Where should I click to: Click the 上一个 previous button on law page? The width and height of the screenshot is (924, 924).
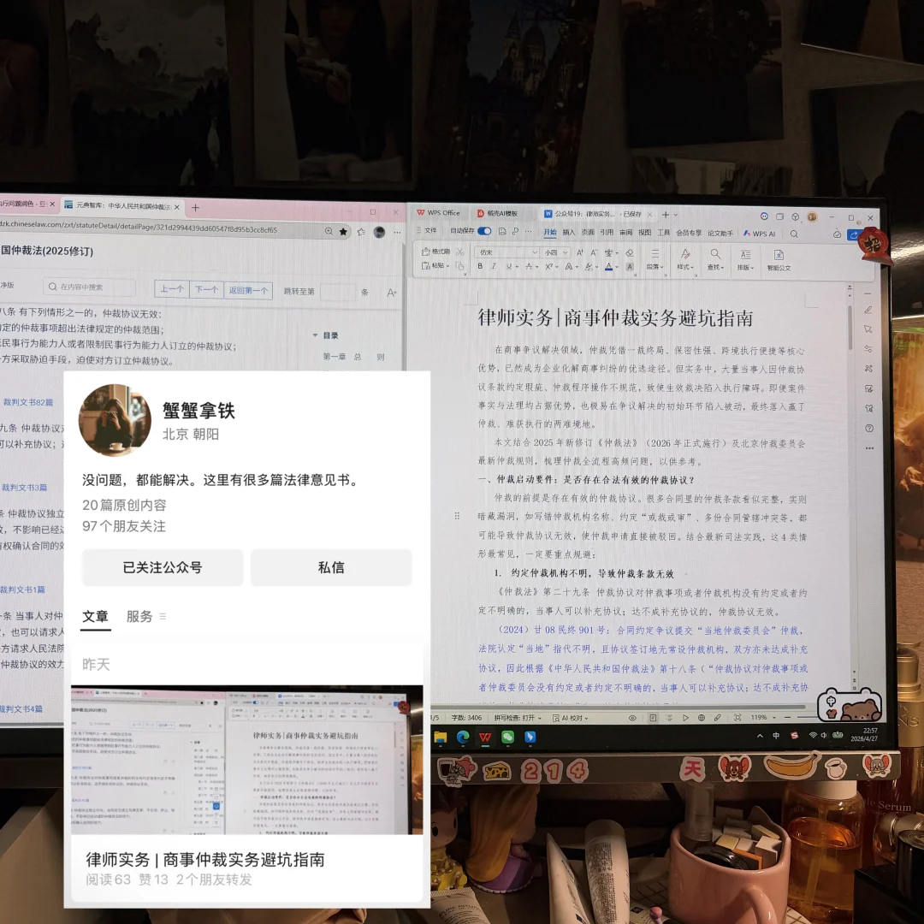(x=172, y=289)
